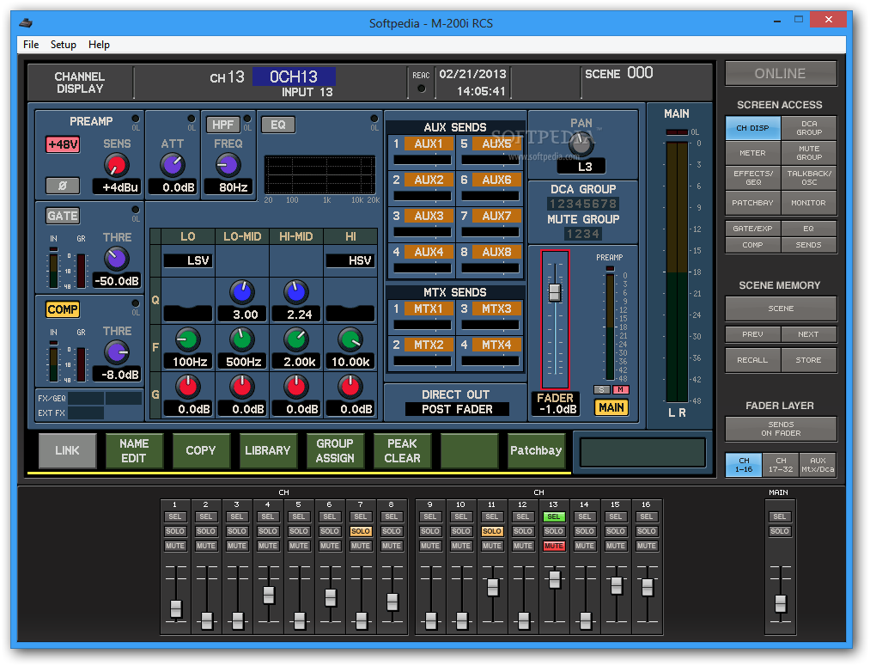Click the LO frequency green knob
The image size is (870, 666).
(x=187, y=339)
